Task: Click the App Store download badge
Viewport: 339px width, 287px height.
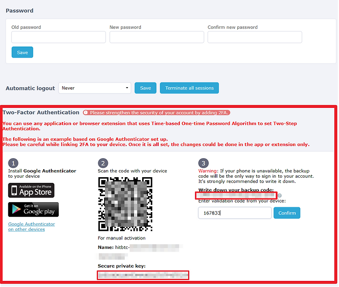Action: coord(31,190)
